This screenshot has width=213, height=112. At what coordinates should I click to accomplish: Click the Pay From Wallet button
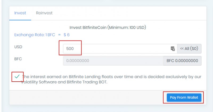pos(184,97)
